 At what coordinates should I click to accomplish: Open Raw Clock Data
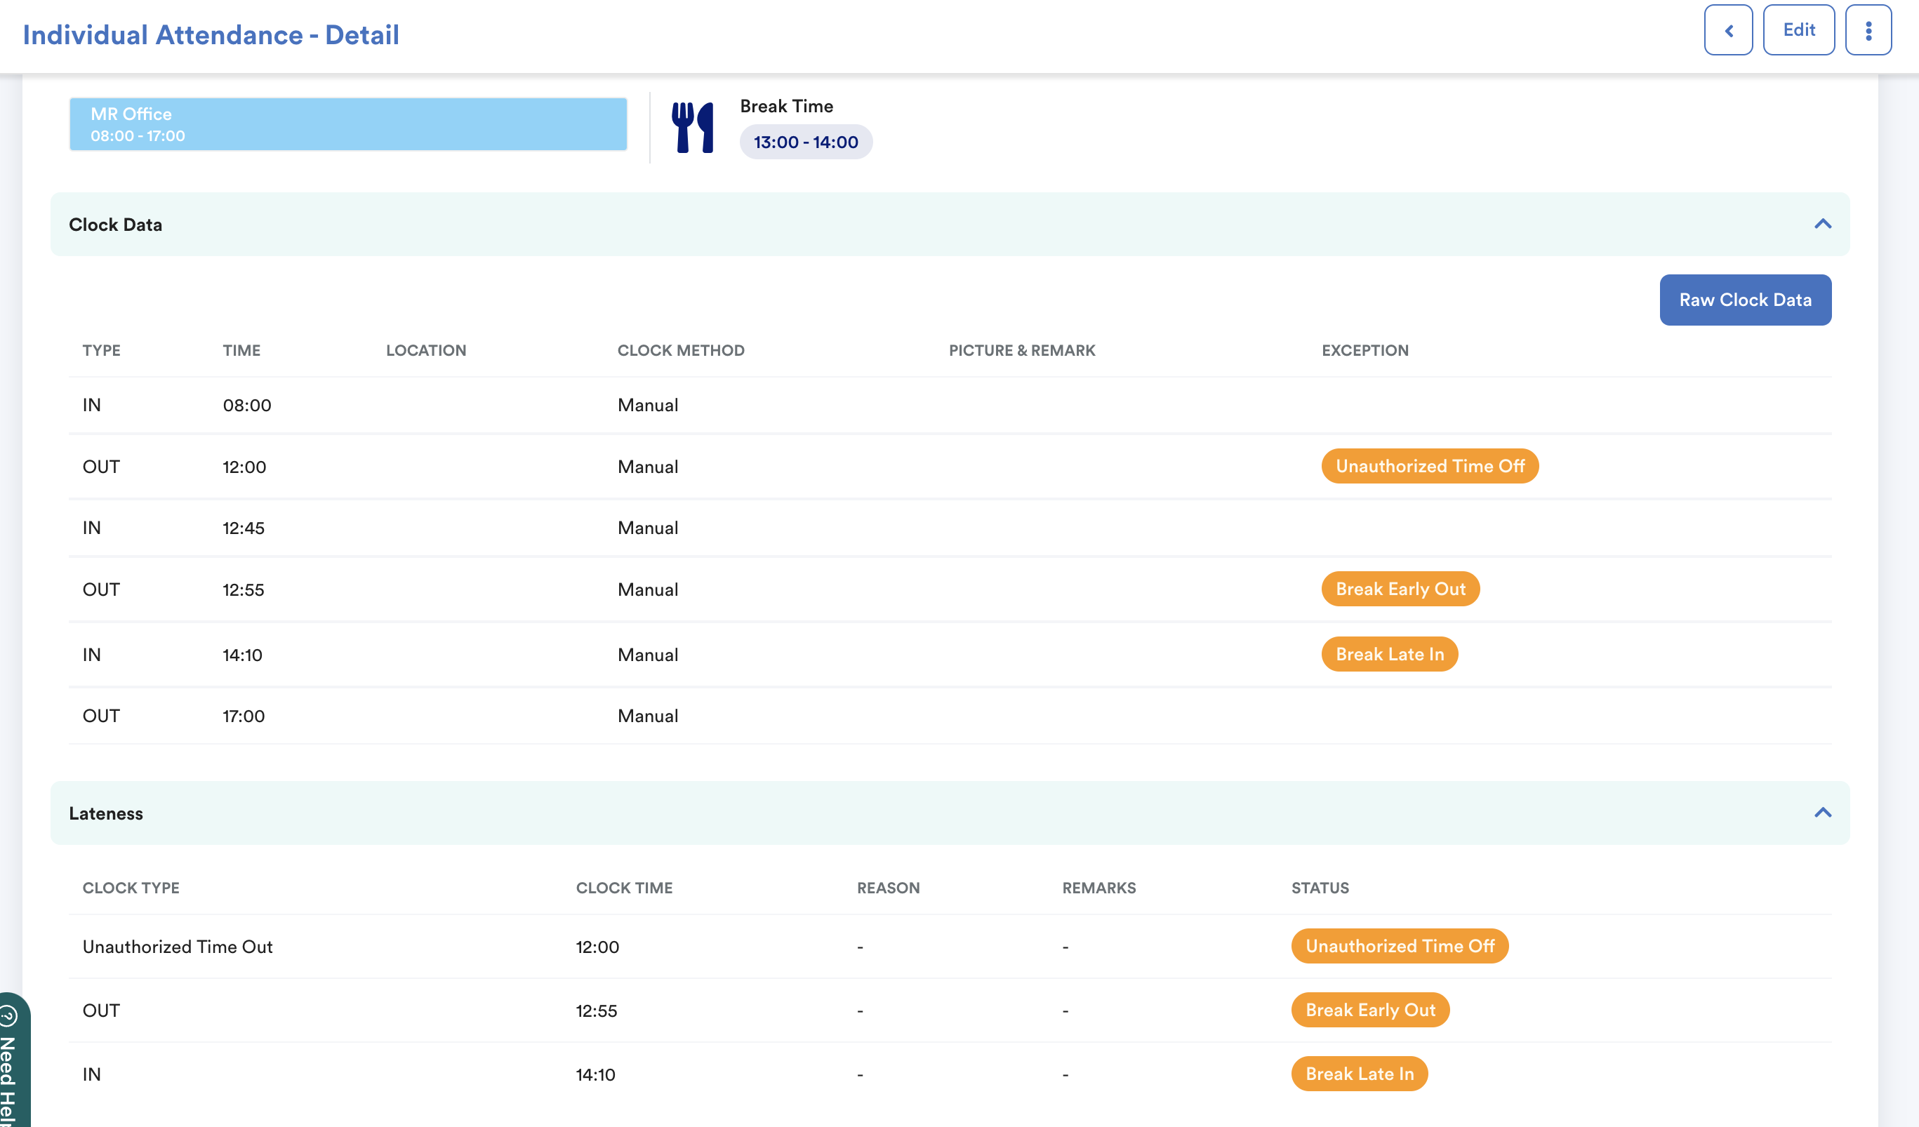click(1745, 300)
